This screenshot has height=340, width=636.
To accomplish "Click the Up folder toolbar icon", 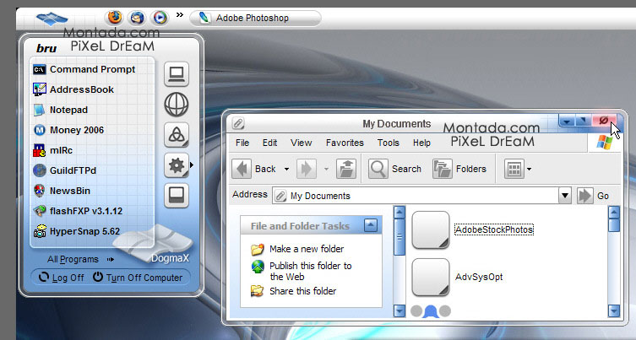I will tap(345, 169).
